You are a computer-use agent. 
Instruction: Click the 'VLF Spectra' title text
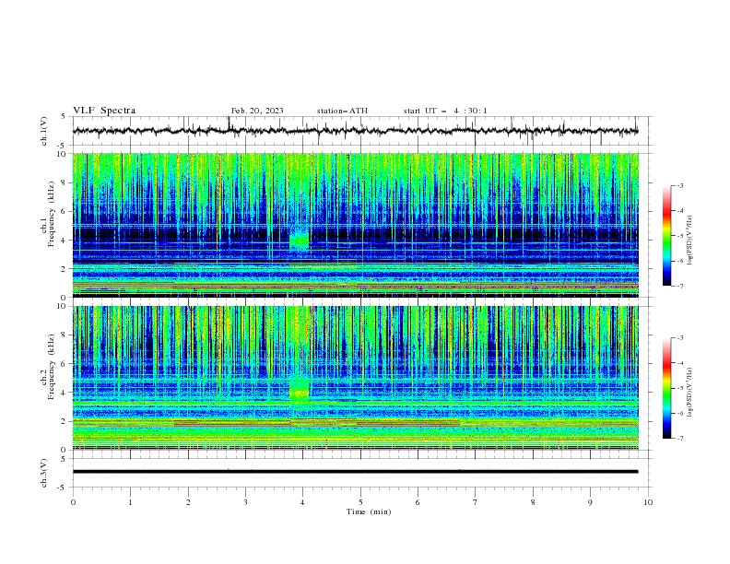point(104,111)
